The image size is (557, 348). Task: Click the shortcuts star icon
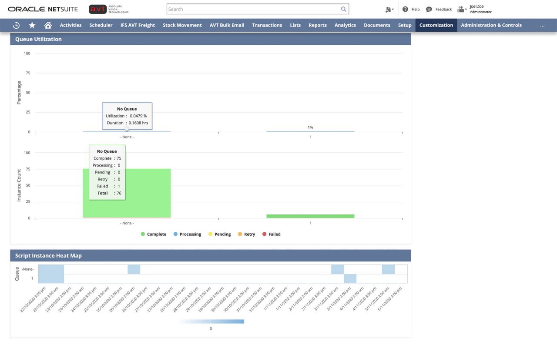coord(32,25)
